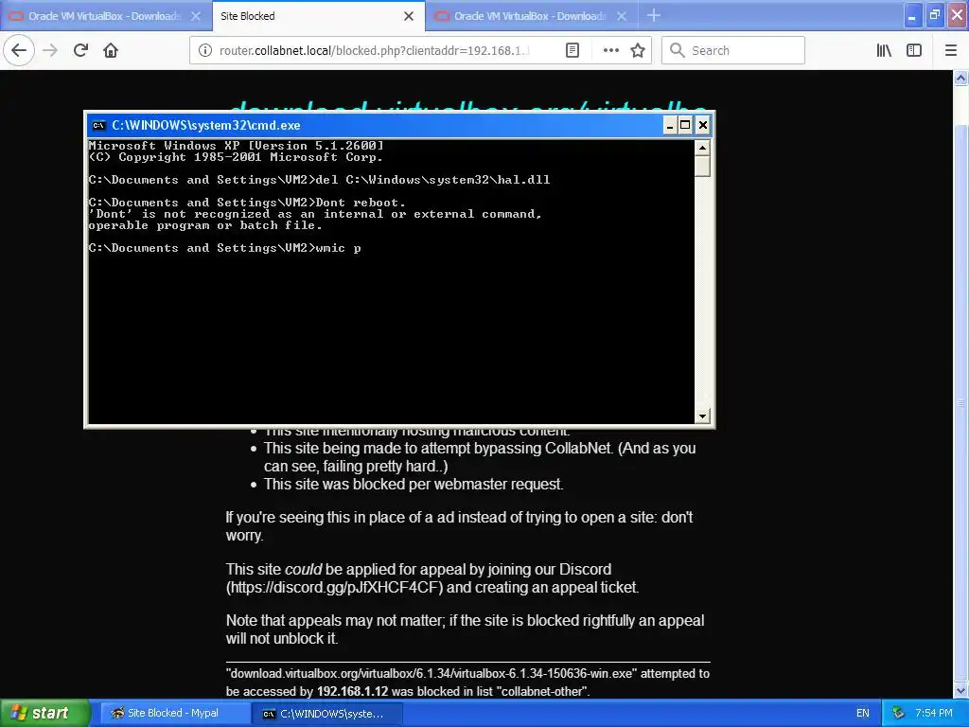The image size is (969, 727).
Task: Minimize the browser window
Action: point(912,15)
